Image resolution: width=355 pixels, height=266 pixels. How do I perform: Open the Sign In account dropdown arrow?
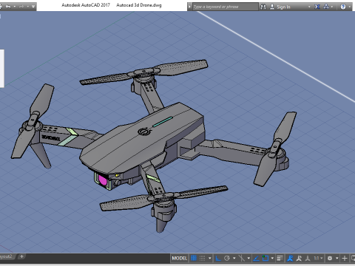coord(309,7)
